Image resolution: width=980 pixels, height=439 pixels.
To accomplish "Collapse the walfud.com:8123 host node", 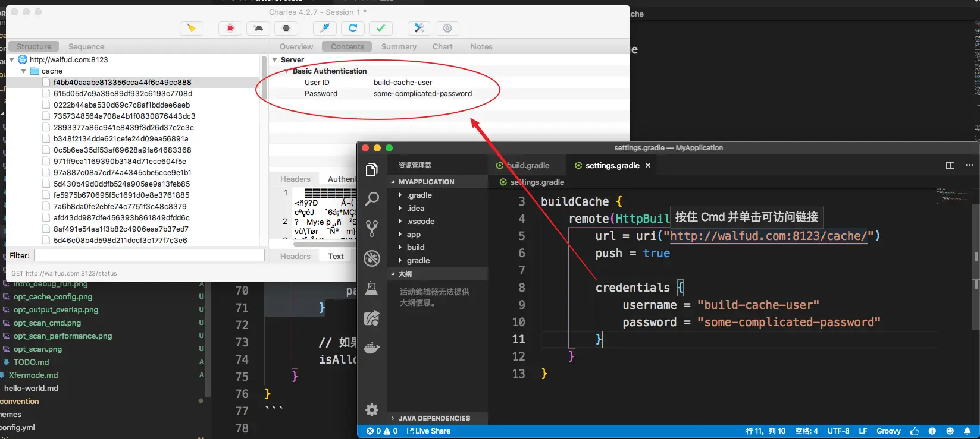I will pyautogui.click(x=11, y=59).
